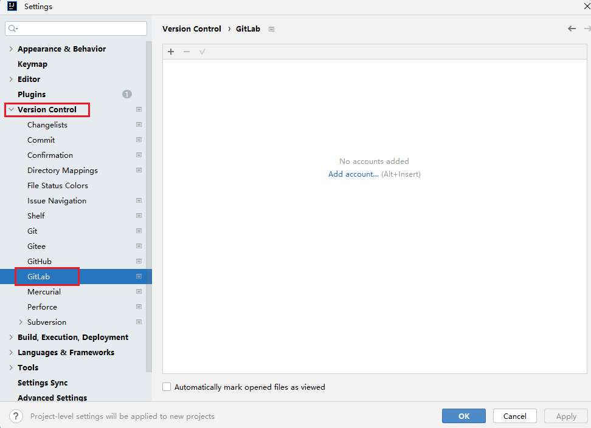Screen dimensions: 591x428
Task: Click the project-level icon in Git row
Action: pyautogui.click(x=139, y=231)
